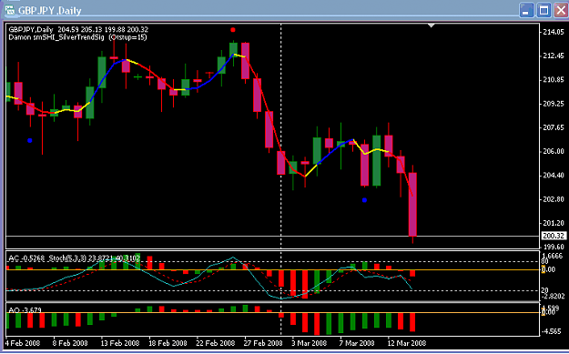Click the 4 Feb 2008 date label
The height and width of the screenshot is (354, 569).
(x=23, y=343)
